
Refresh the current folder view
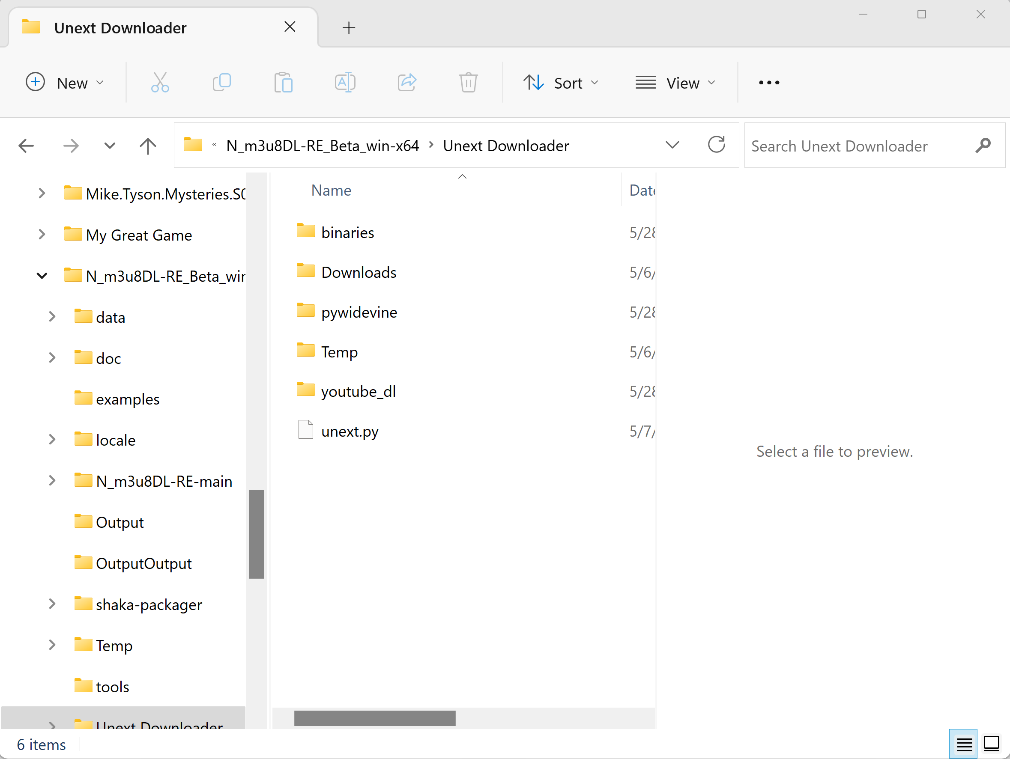click(716, 146)
